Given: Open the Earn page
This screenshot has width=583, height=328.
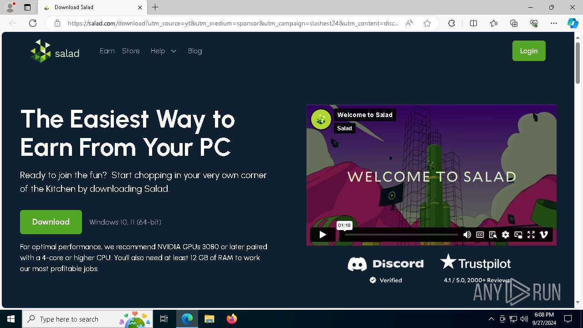Looking at the screenshot, I should (107, 51).
